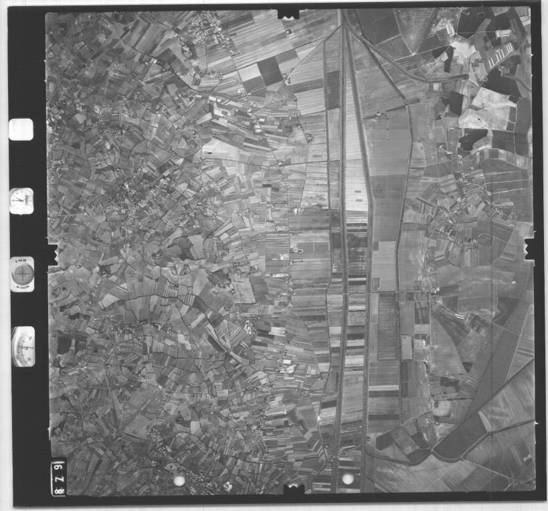Click the bottom center fiducial notch
This screenshot has height=511, width=548.
[x=293, y=489]
